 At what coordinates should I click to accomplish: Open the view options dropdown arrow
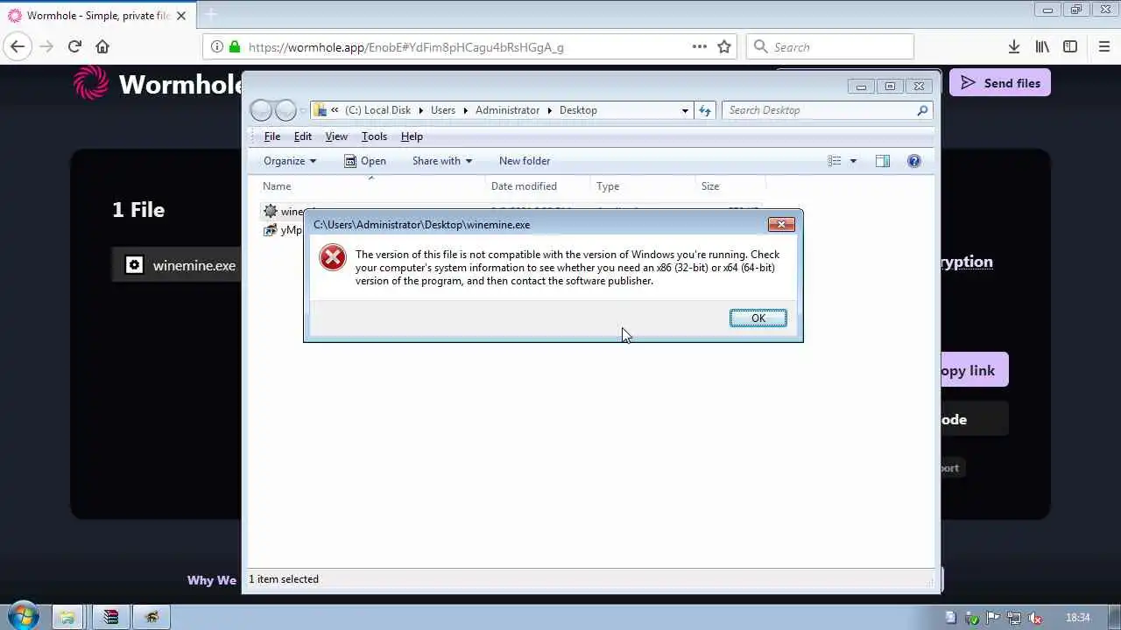click(853, 161)
